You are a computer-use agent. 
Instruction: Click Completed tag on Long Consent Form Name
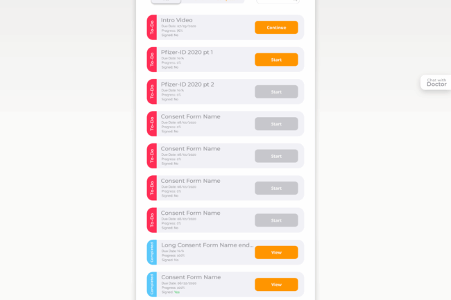point(152,252)
